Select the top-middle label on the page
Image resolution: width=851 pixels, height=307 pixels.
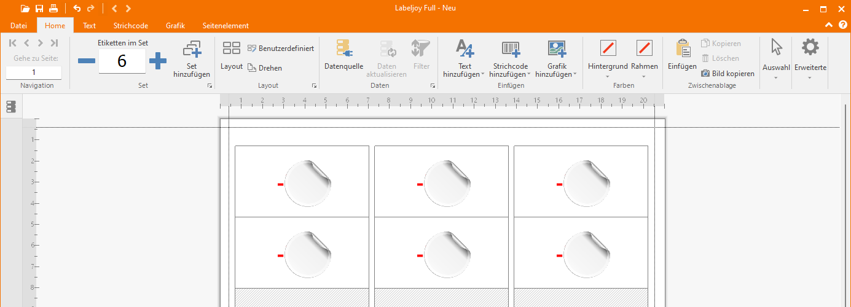[x=441, y=182]
